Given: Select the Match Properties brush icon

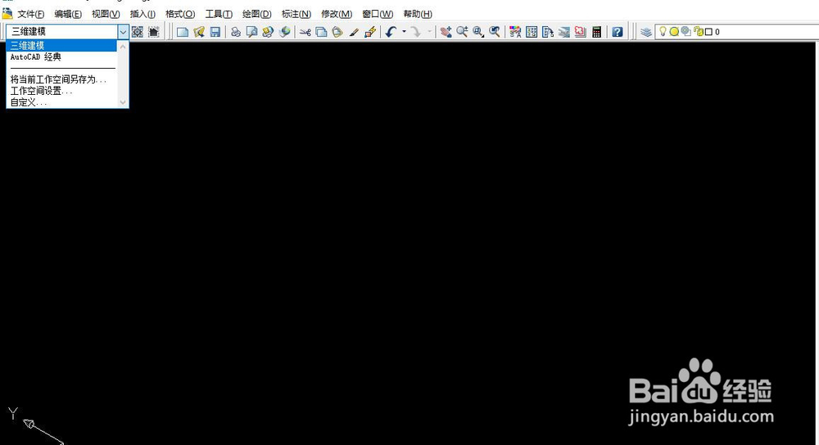Looking at the screenshot, I should [x=354, y=32].
